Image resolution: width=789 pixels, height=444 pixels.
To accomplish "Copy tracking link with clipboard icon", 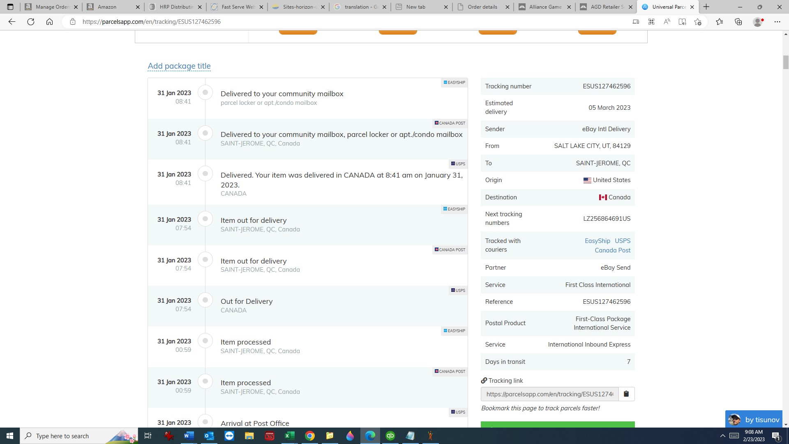I will coord(626,394).
